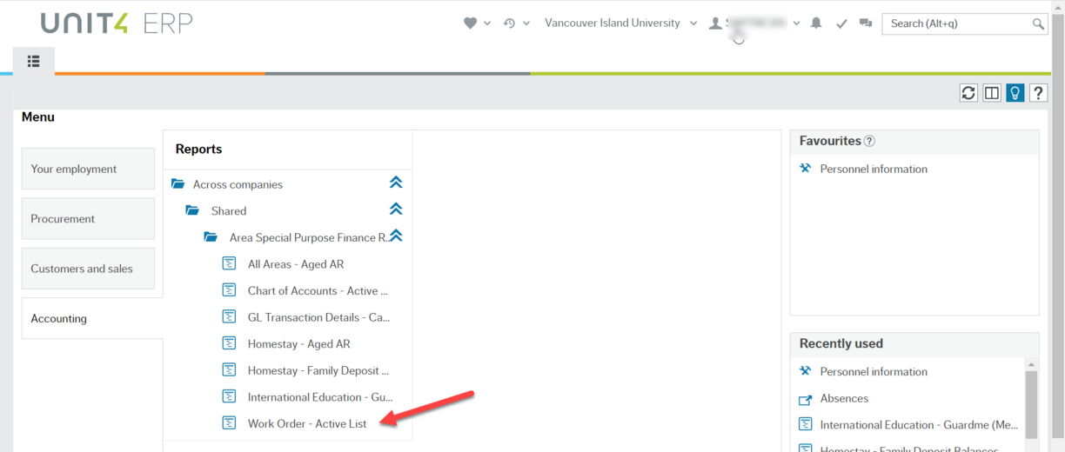Open the tasks checkmark icon
The width and height of the screenshot is (1065, 452).
[x=841, y=23]
